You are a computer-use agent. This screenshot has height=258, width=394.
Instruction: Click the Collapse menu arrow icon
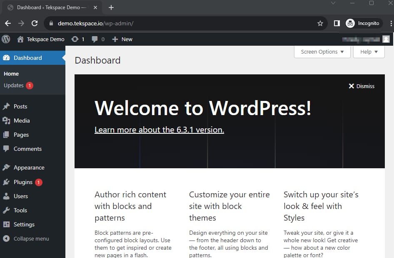(x=6, y=238)
